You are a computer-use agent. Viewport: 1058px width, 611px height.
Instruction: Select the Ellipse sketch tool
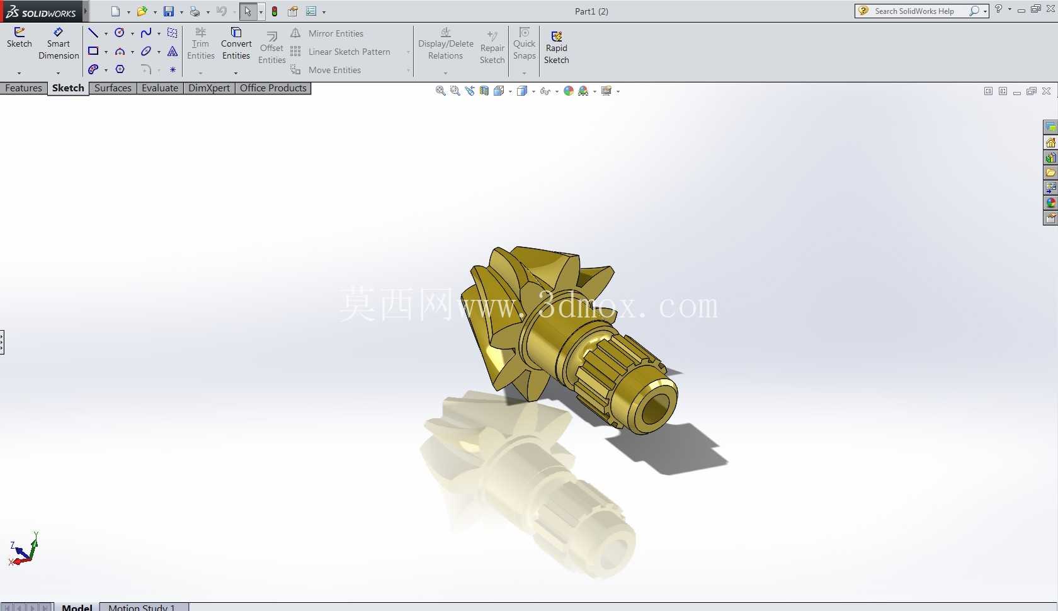(x=146, y=51)
